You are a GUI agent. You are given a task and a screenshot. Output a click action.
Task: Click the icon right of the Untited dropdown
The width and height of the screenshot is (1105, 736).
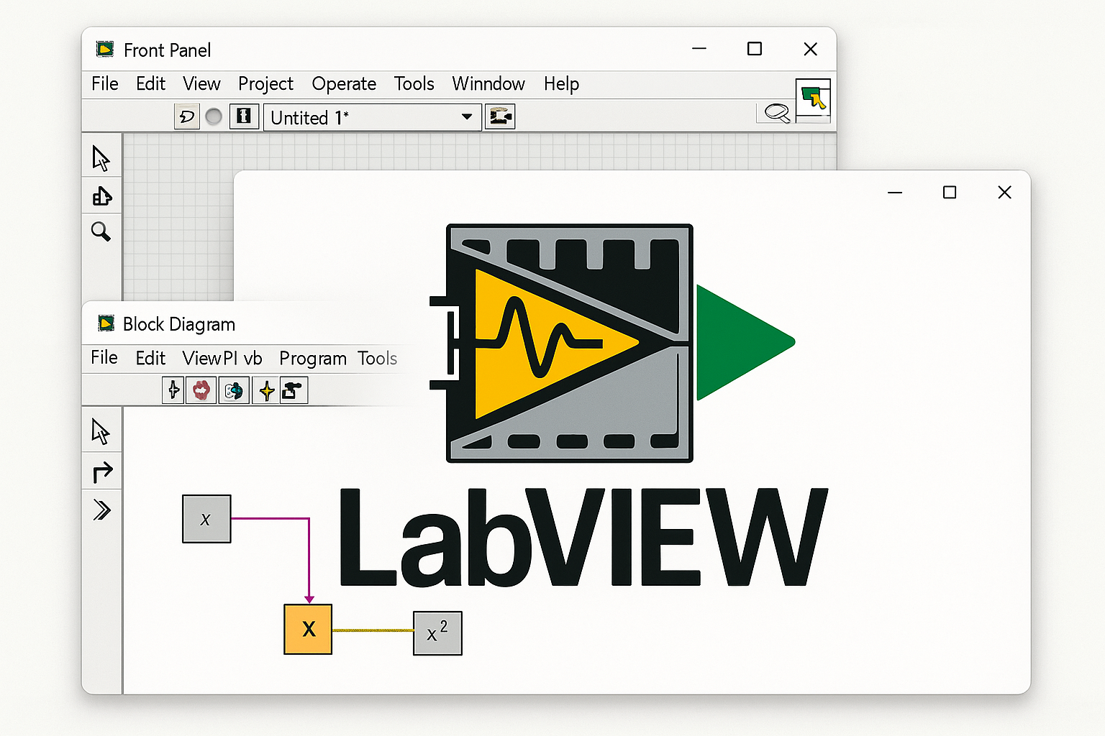(501, 116)
